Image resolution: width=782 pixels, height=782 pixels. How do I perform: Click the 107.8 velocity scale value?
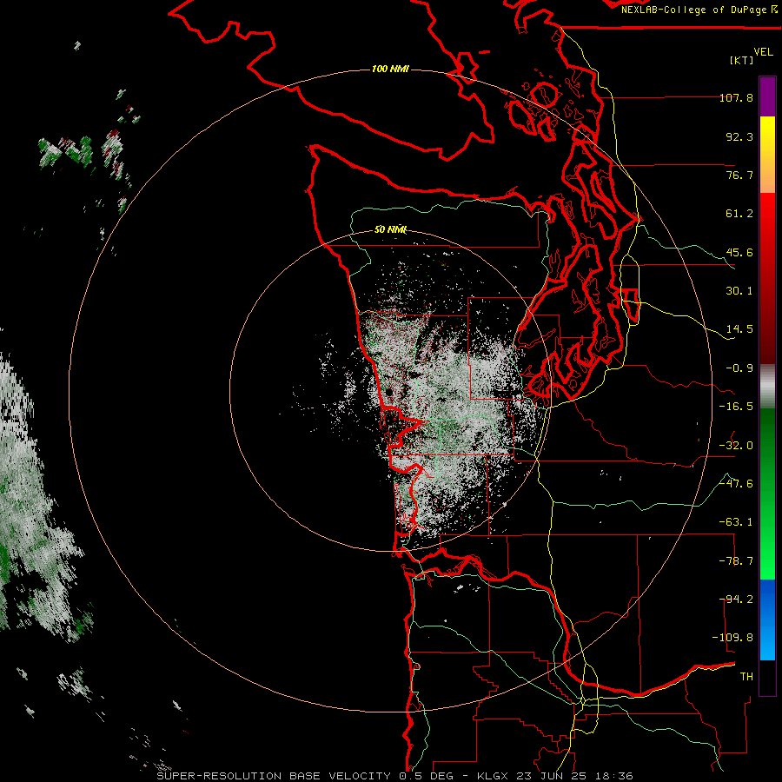pos(736,97)
